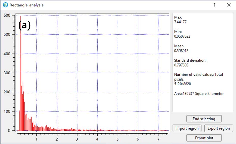This screenshot has width=236, height=144.
Task: Click the tallest histogram bar peak
Action: coord(20,16)
